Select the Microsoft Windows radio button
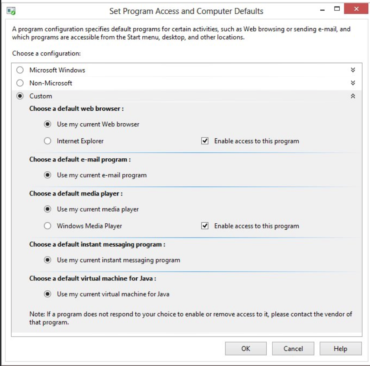 click(20, 70)
